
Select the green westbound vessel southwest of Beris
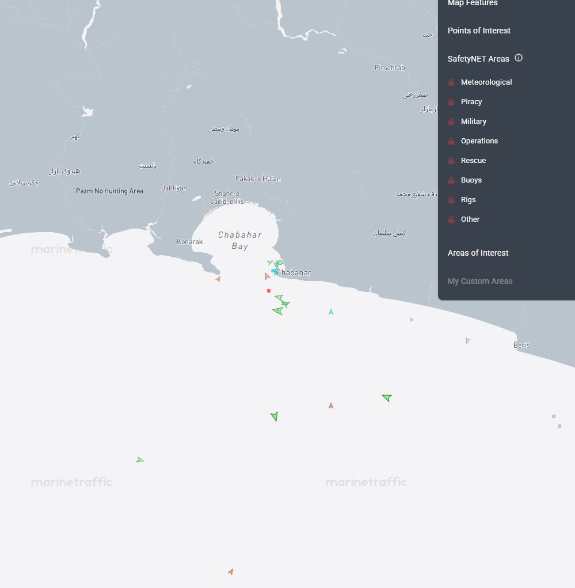pos(387,397)
